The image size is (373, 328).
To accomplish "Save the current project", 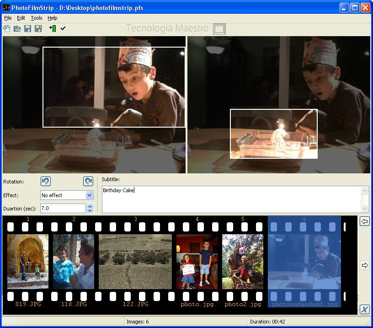I will tap(27, 28).
